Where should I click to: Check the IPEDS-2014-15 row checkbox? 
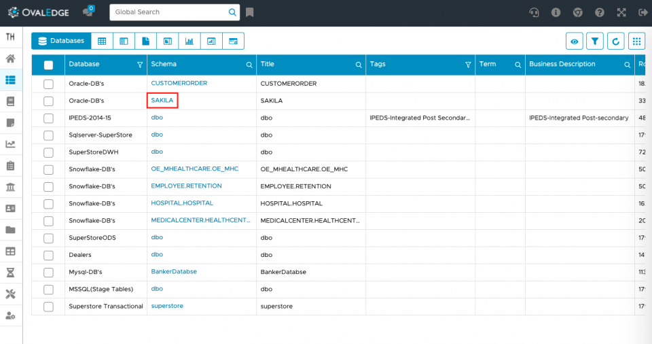(49, 118)
